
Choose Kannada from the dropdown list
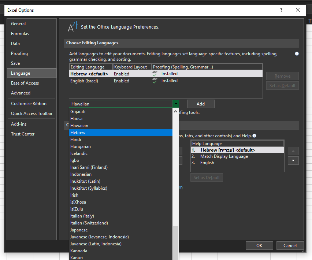(x=121, y=251)
